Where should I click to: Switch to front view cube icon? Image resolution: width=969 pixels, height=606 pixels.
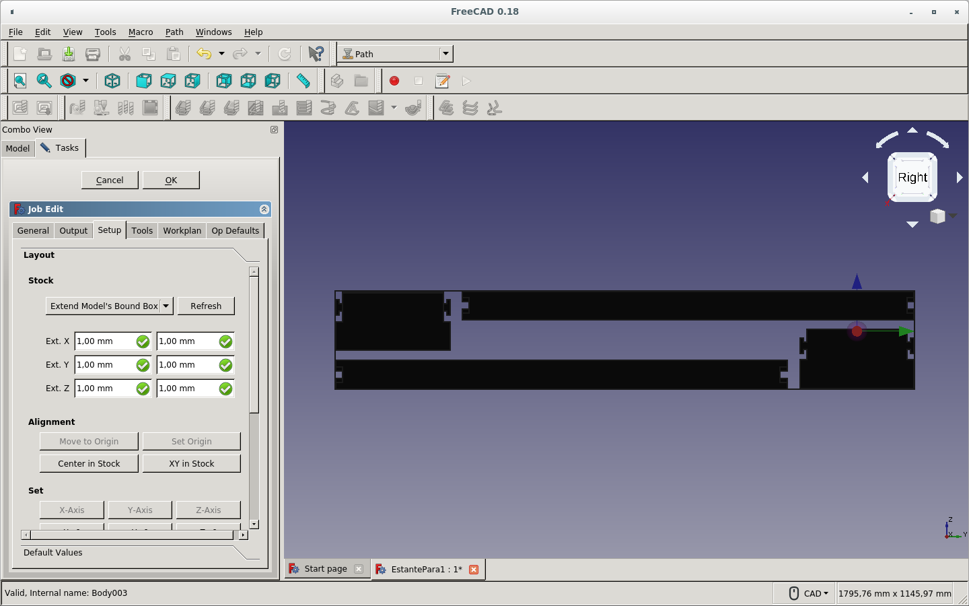[143, 81]
